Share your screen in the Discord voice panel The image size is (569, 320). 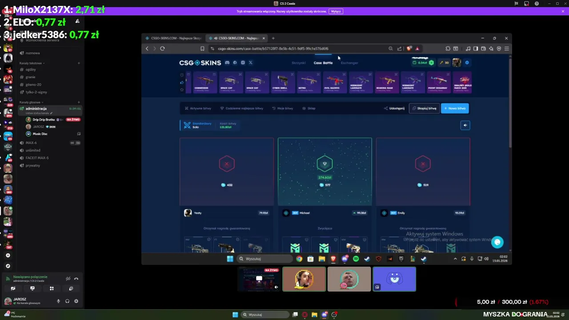(x=32, y=288)
